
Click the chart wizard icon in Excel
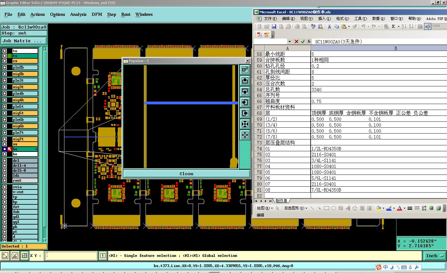pyautogui.click(x=420, y=26)
